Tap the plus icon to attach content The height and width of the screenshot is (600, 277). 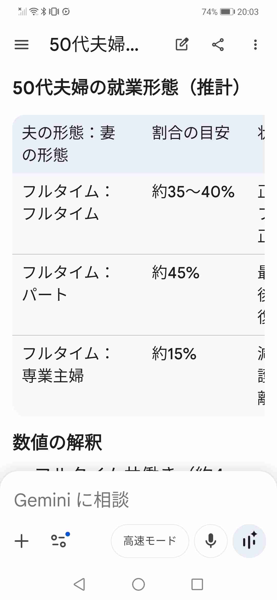pyautogui.click(x=22, y=541)
